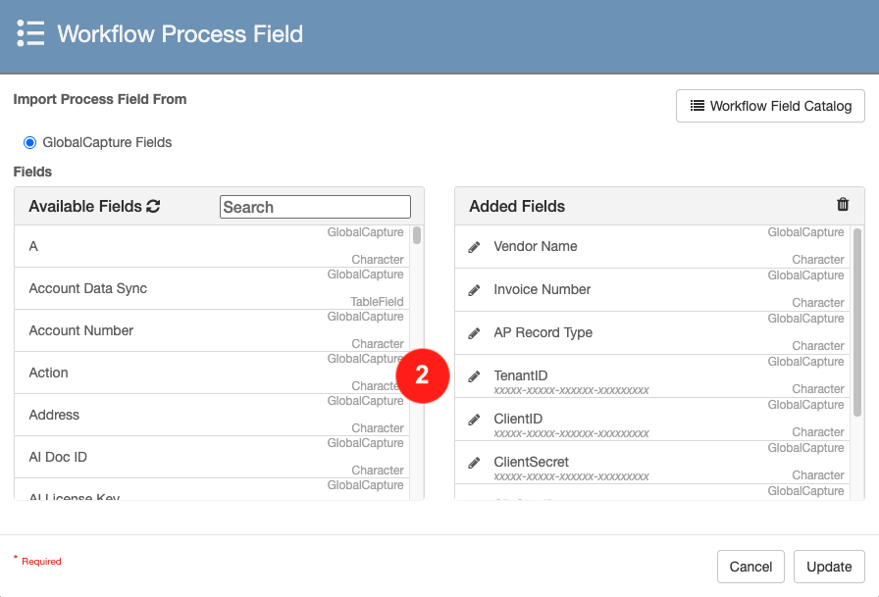The height and width of the screenshot is (597, 879).
Task: Select the "Address" available field
Action: tap(212, 415)
